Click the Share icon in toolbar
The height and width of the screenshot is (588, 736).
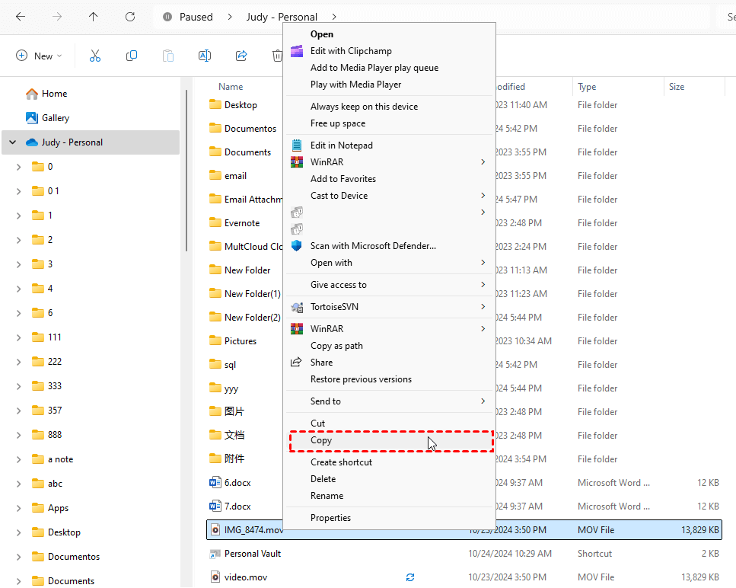(241, 56)
